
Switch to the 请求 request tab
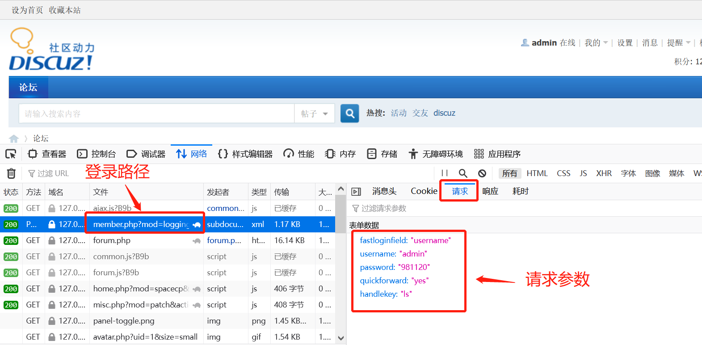(460, 191)
